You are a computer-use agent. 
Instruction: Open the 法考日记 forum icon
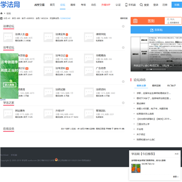[x=49, y=59]
